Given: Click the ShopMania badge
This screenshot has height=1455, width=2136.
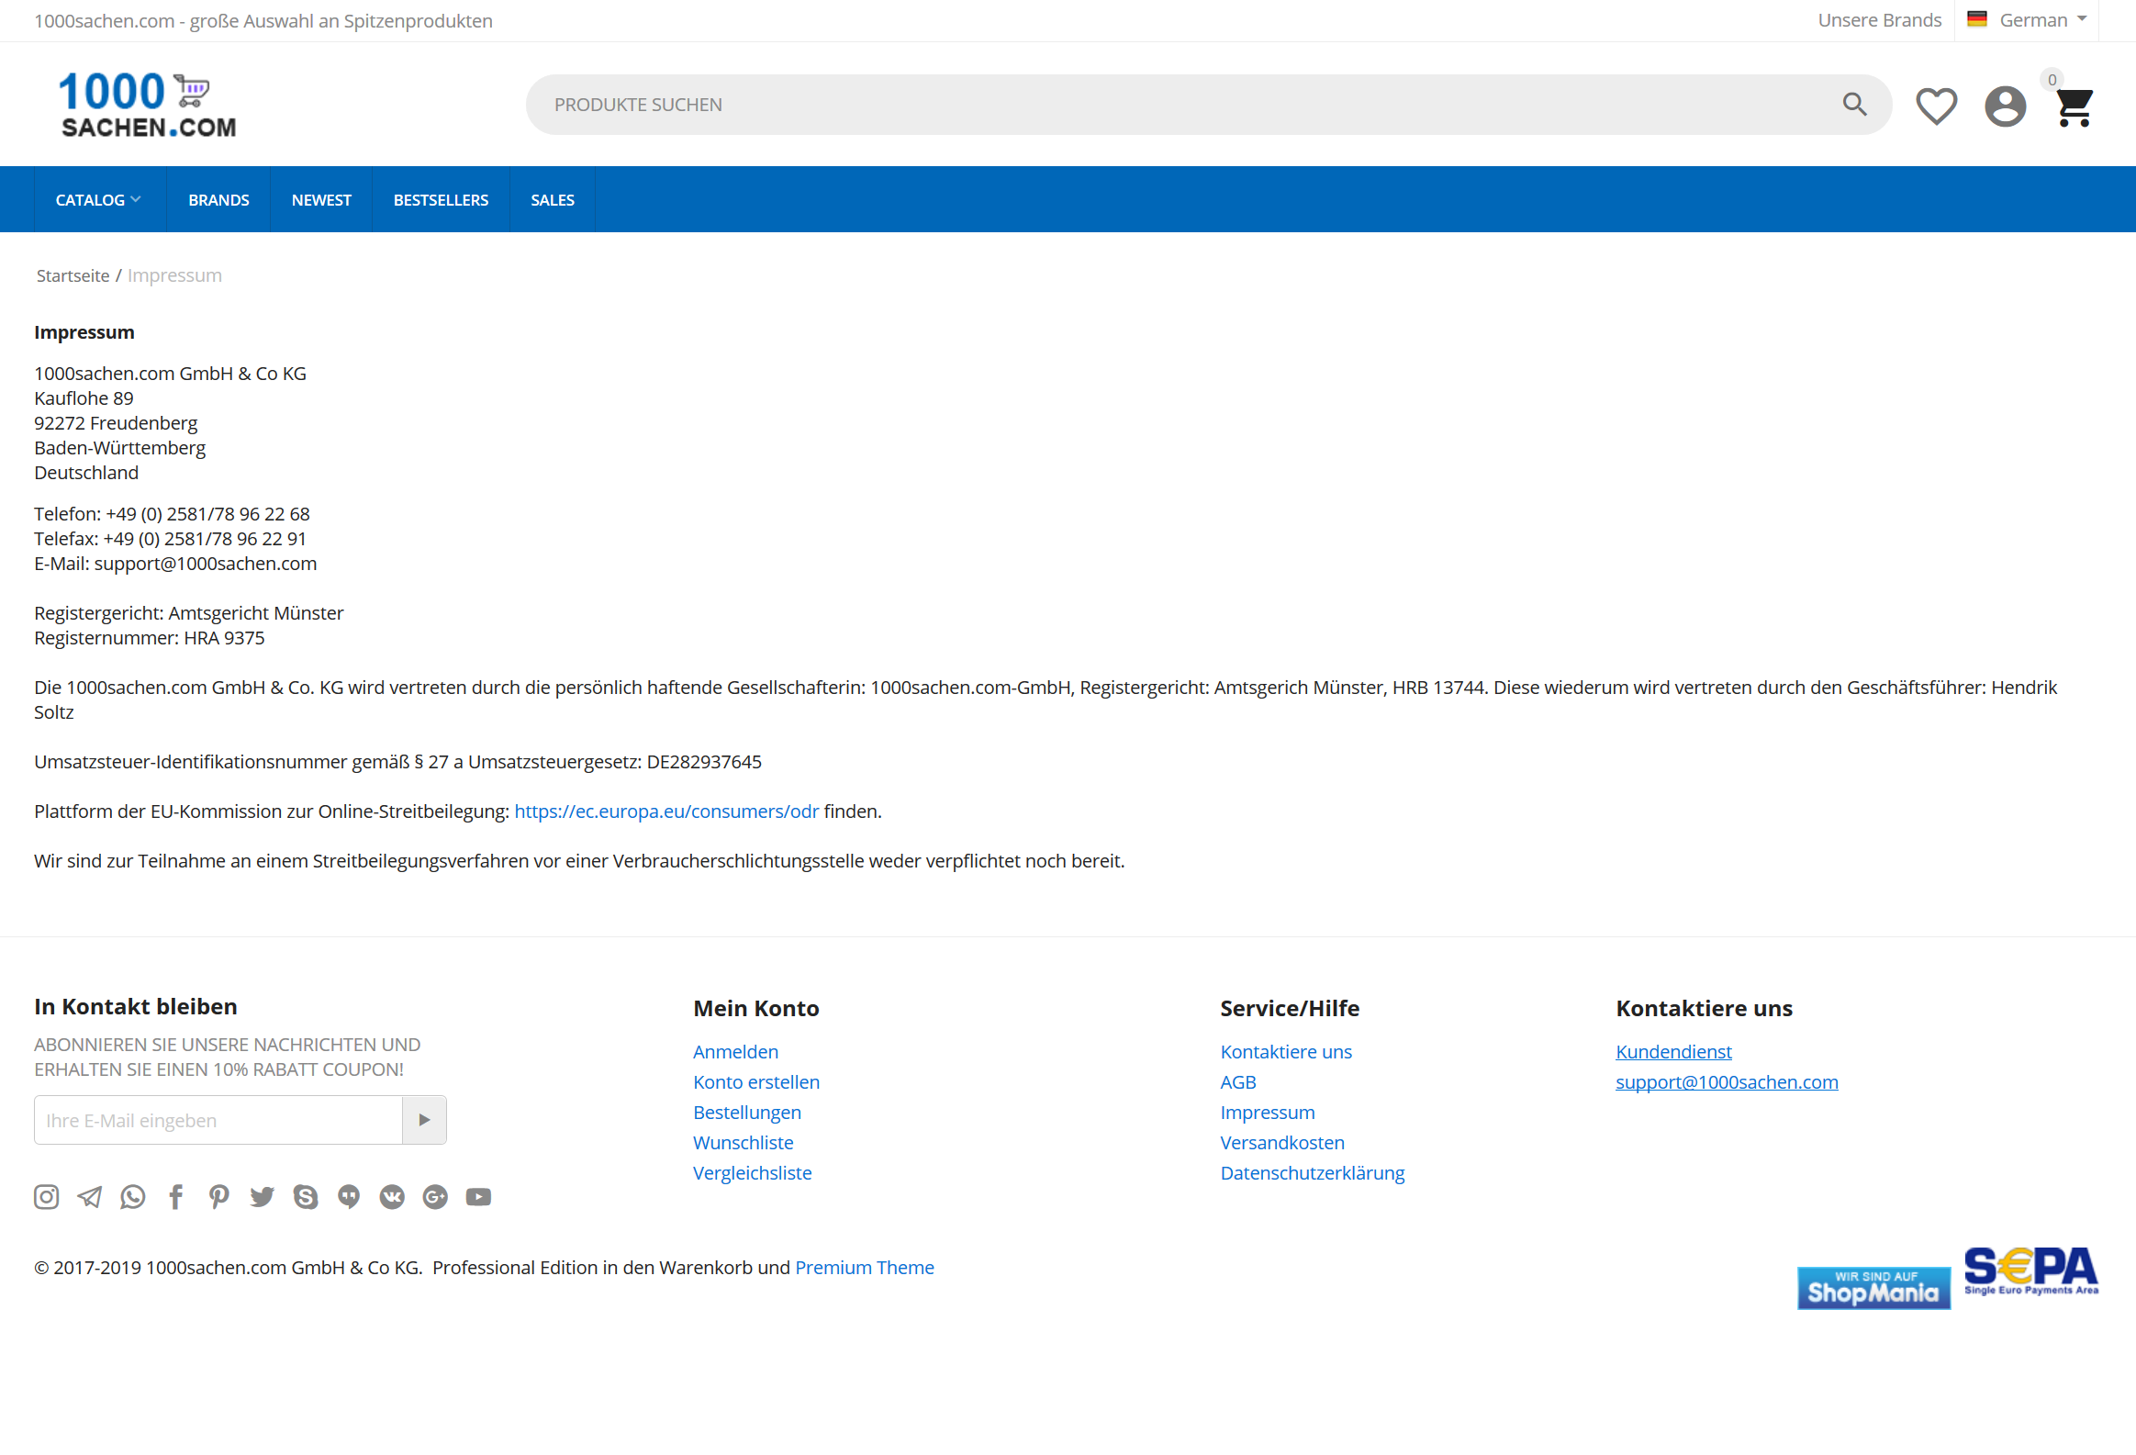Looking at the screenshot, I should click(x=1873, y=1287).
